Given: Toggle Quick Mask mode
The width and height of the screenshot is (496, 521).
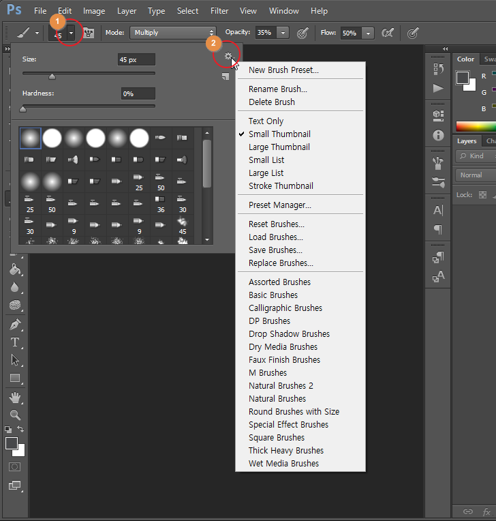Looking at the screenshot, I should (14, 467).
